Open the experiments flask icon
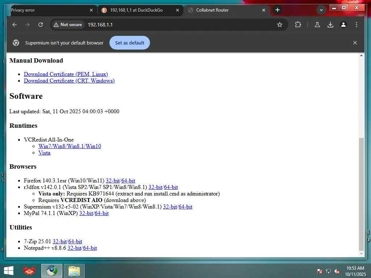This screenshot has height=278, width=371. (317, 25)
